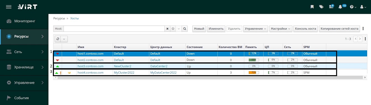Click up status icon for host4.contoso.com
Image resolution: width=371 pixels, height=105 pixels.
click(56, 73)
